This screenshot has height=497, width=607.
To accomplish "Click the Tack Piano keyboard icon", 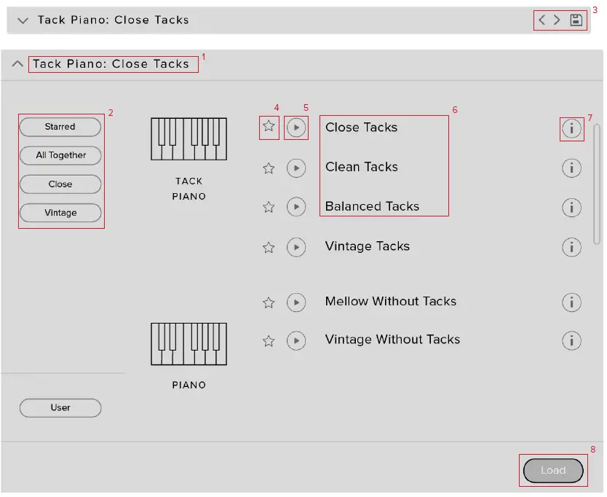I will (x=189, y=139).
